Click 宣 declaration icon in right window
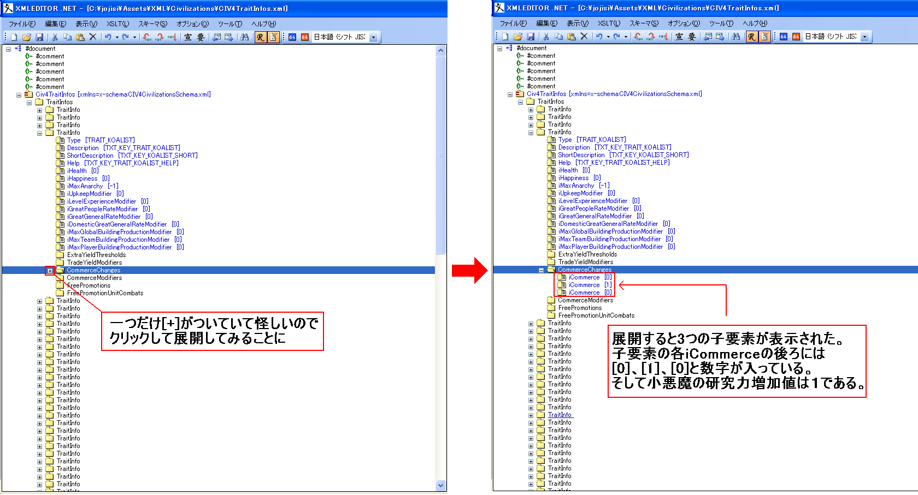Viewport: 918px width, 495px height. [x=679, y=37]
